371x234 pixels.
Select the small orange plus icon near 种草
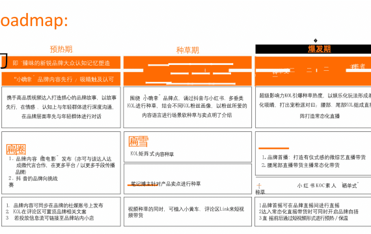(x=259, y=185)
